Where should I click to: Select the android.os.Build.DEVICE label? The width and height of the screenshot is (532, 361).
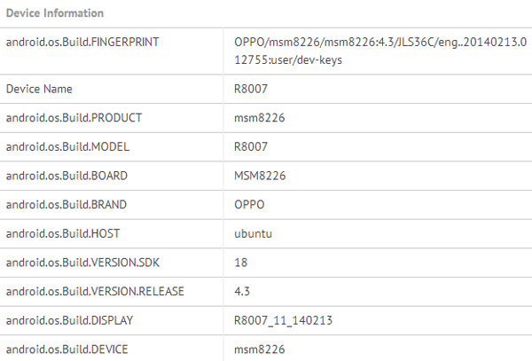point(69,349)
